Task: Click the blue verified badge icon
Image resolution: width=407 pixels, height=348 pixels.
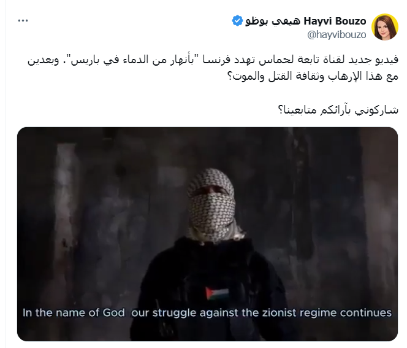Action: [x=237, y=21]
